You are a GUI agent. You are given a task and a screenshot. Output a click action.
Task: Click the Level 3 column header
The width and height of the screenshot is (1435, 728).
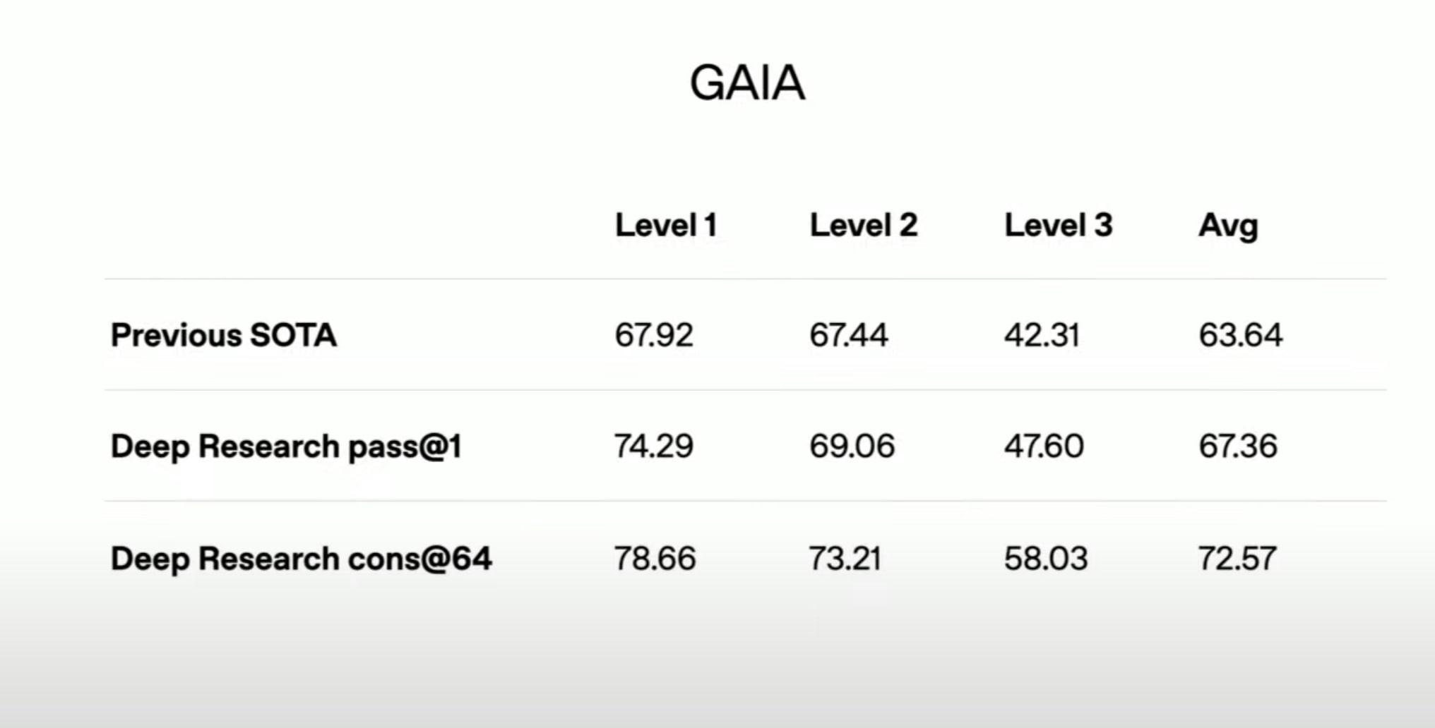1058,226
